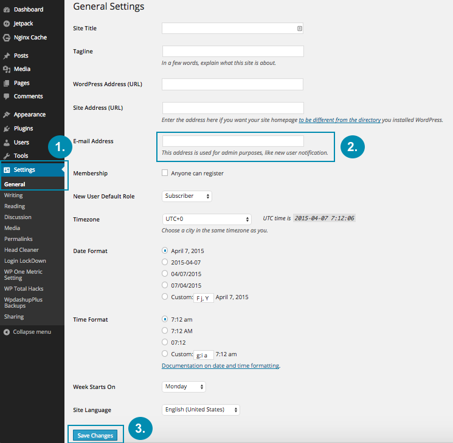The image size is (453, 443).
Task: Click the Save Changes button
Action: (x=95, y=435)
